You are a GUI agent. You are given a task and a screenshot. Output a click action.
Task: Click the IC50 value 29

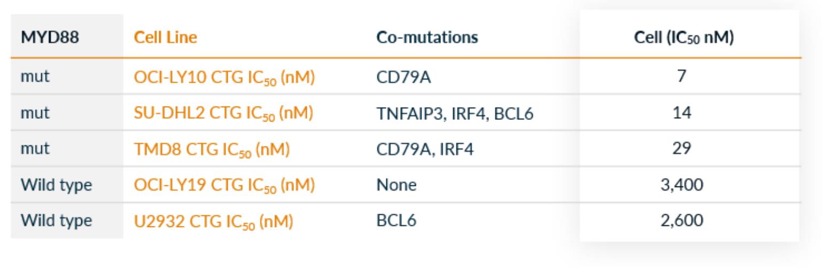(x=689, y=149)
